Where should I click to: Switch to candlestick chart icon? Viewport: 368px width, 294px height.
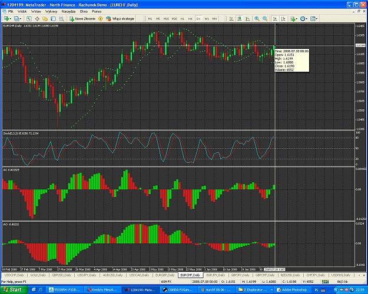[x=240, y=19]
